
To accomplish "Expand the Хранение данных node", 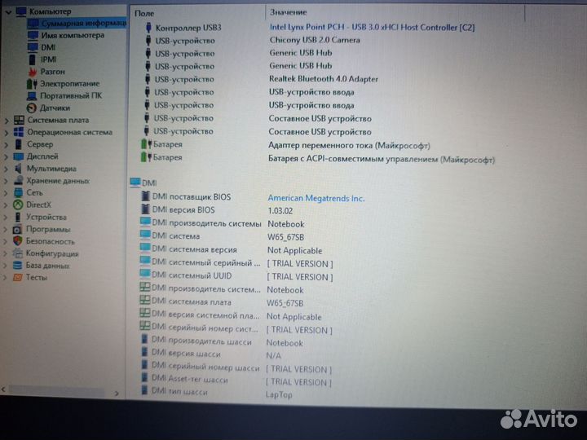I will click(7, 181).
